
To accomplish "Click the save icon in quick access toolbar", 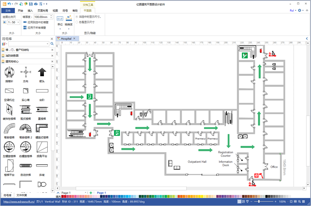I will 30,3.
